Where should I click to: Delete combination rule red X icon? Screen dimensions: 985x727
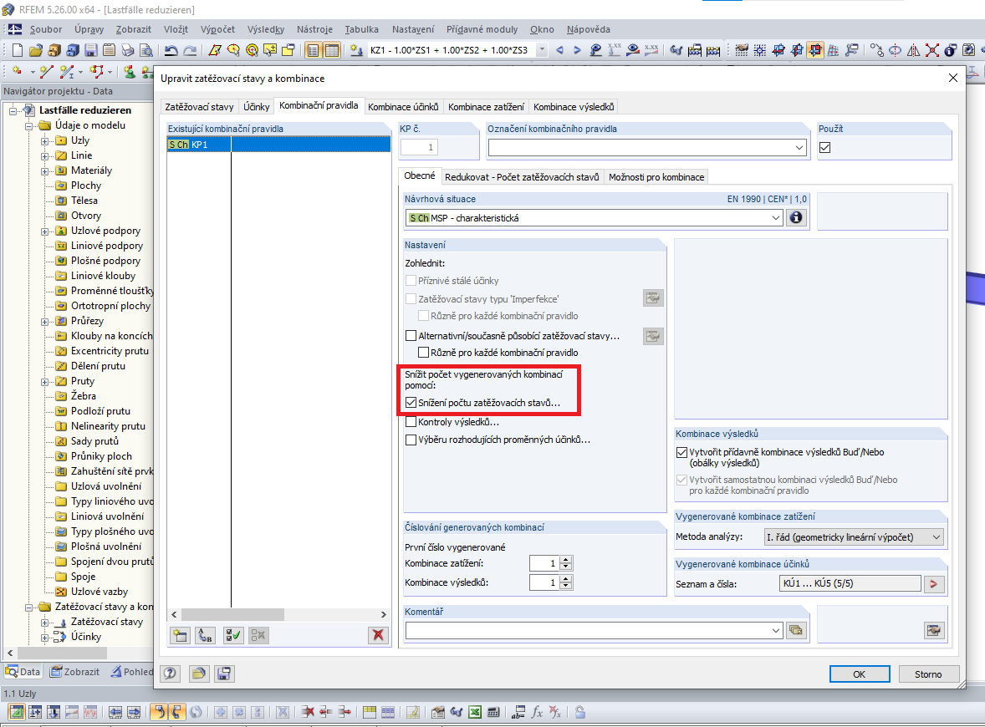pyautogui.click(x=378, y=635)
